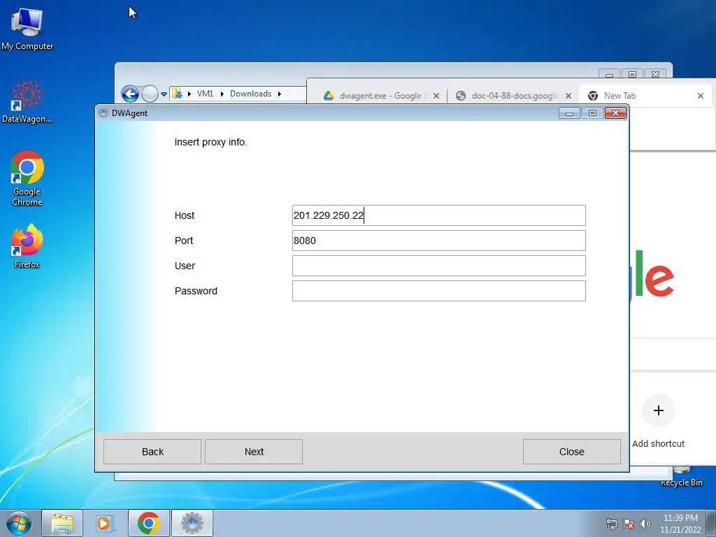Open the network icon in the system tray
Viewport: 716px width, 537px height.
click(611, 524)
